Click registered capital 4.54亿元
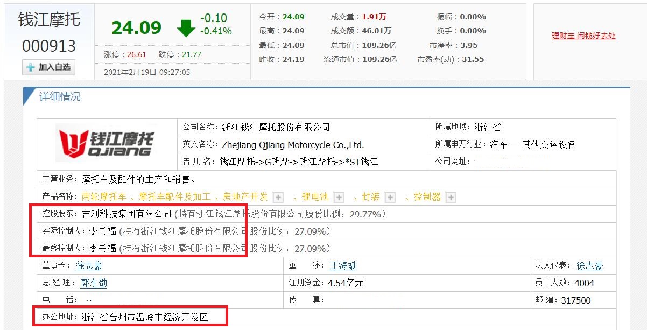This screenshot has height=330, width=647. coord(346,283)
